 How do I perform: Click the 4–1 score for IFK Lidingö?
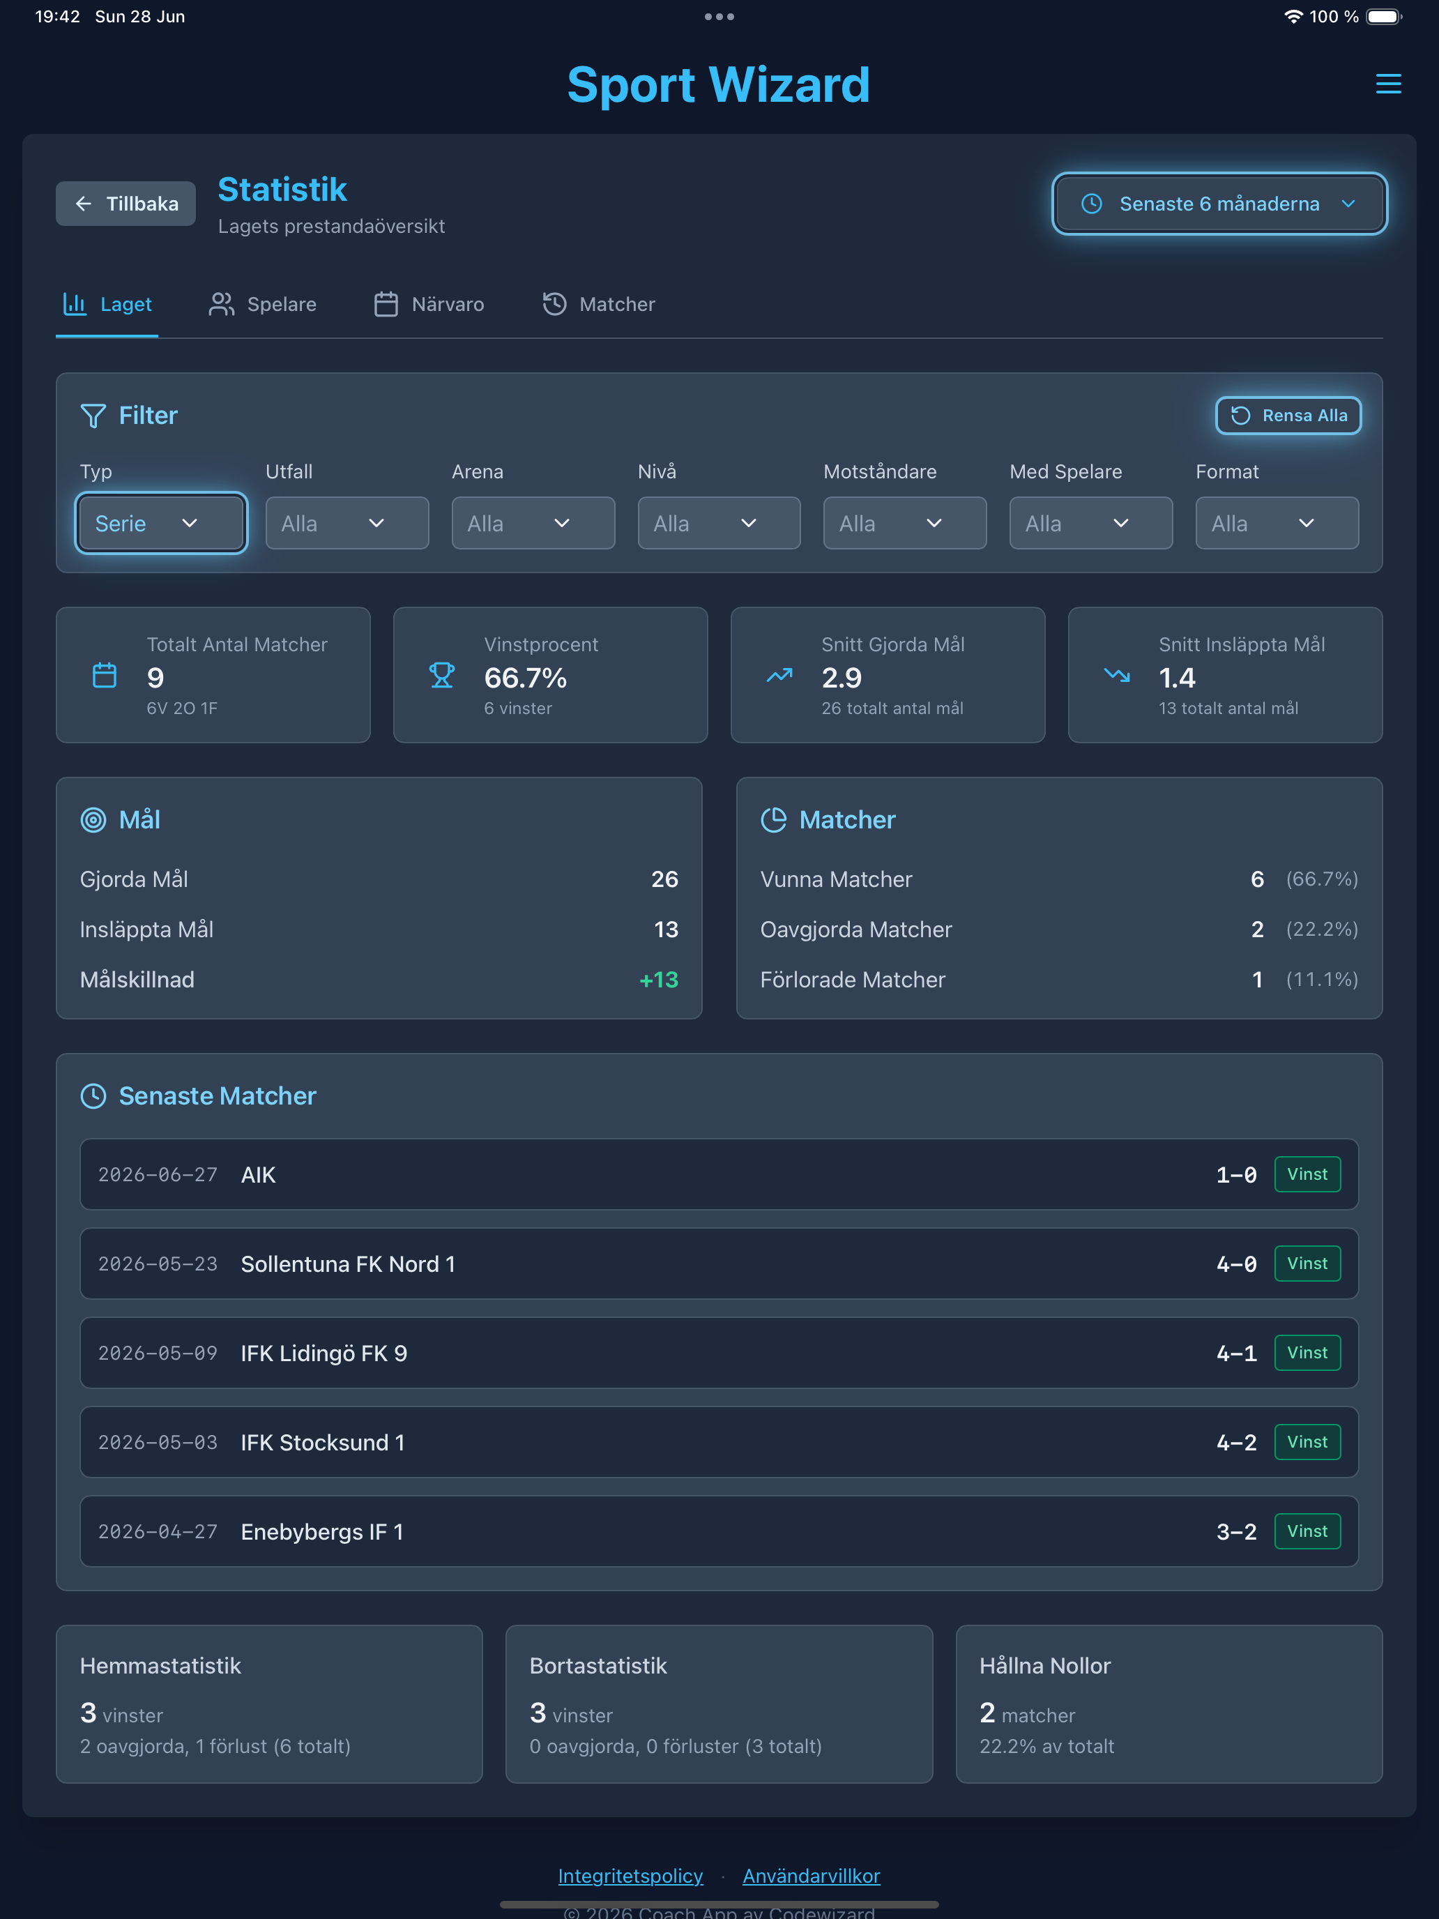(x=1236, y=1353)
